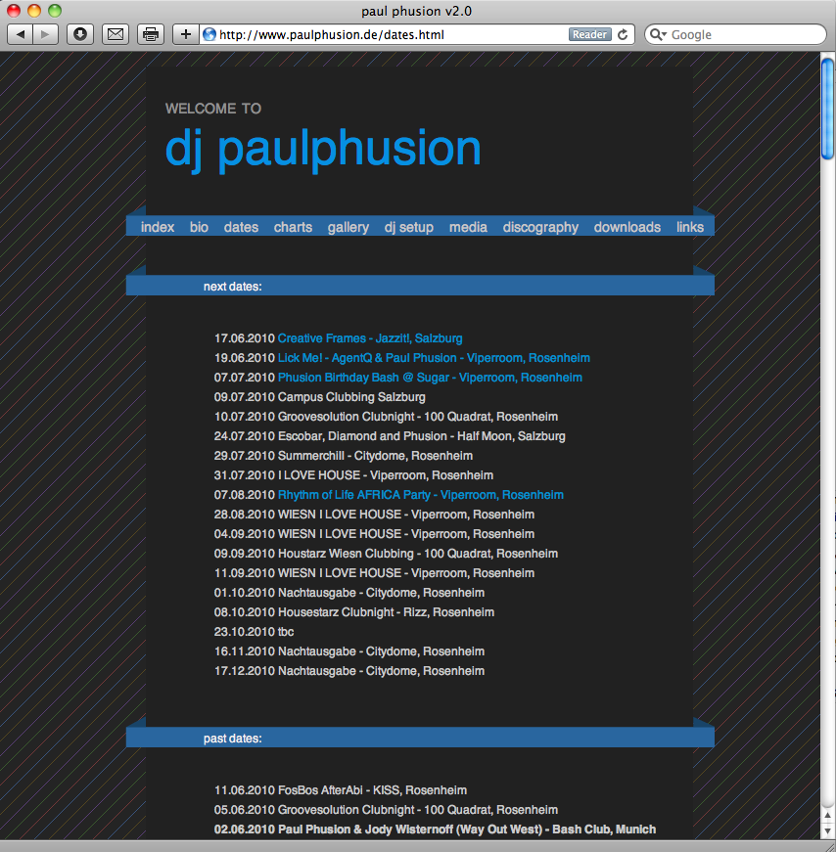The image size is (836, 852).
Task: Click the dj paulphusion site title
Action: (x=323, y=149)
